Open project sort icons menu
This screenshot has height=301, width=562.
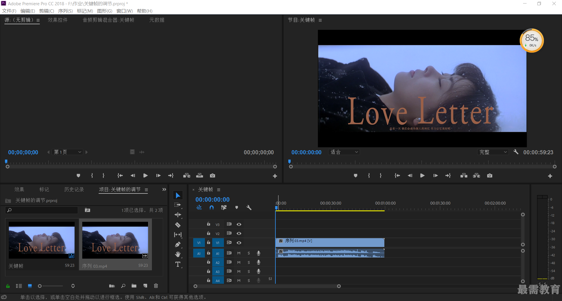click(73, 286)
